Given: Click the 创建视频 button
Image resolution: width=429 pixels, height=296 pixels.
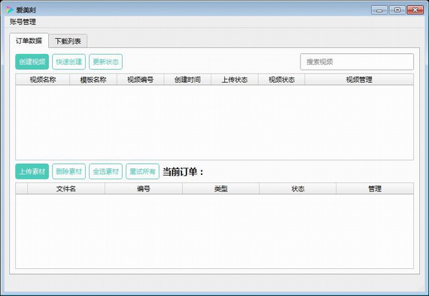Looking at the screenshot, I should click(32, 62).
